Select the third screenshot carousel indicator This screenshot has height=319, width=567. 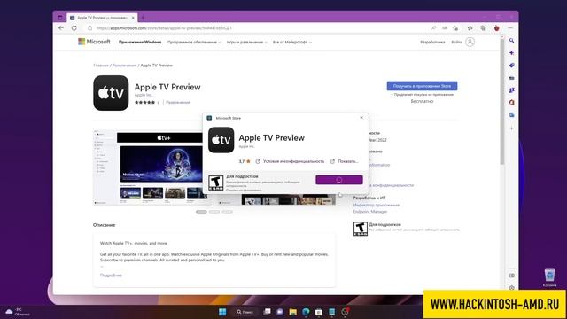click(x=227, y=212)
